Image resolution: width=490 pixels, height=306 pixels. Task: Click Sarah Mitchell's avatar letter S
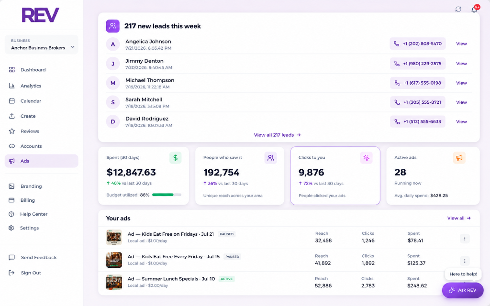point(113,102)
